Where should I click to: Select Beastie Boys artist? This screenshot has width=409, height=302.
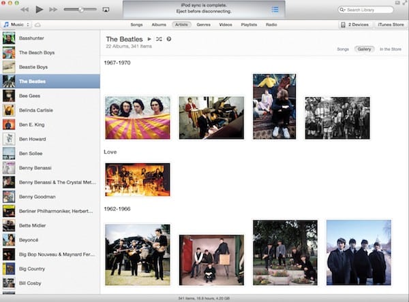(x=50, y=67)
